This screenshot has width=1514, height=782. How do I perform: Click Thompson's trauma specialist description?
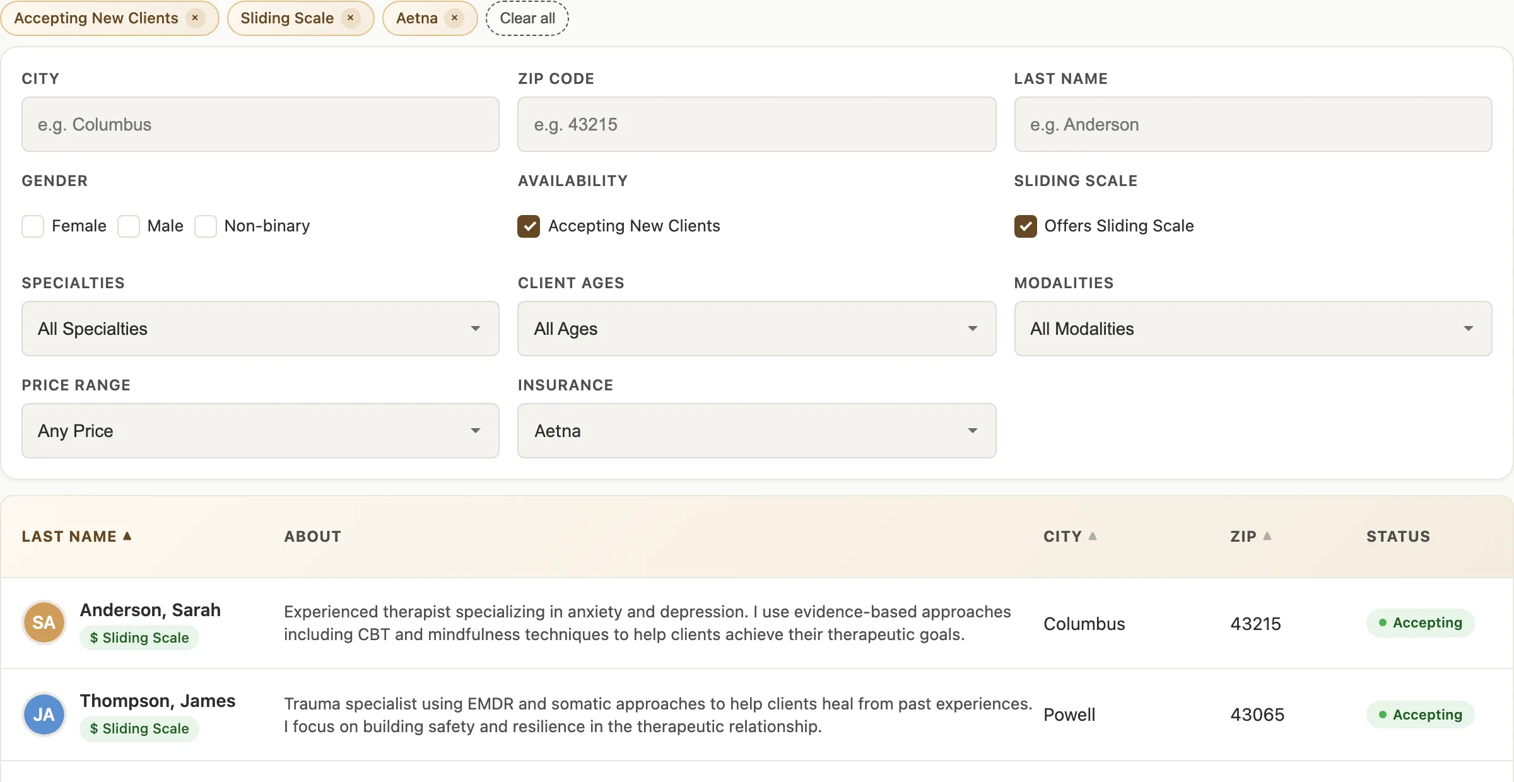click(658, 715)
